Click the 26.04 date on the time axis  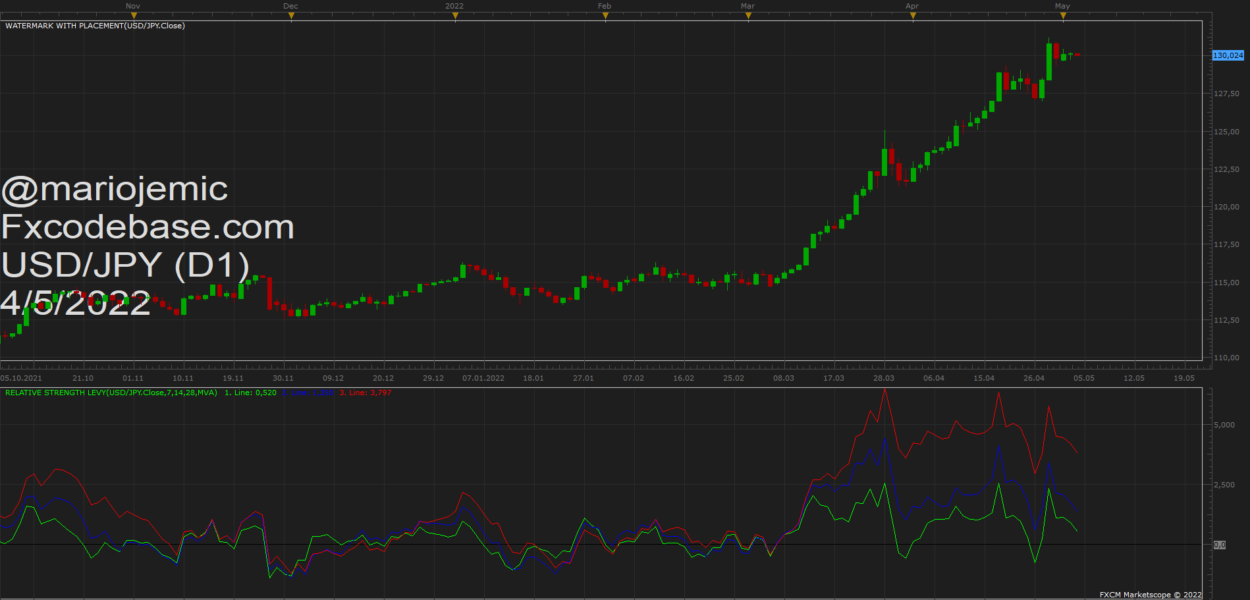pos(1034,378)
